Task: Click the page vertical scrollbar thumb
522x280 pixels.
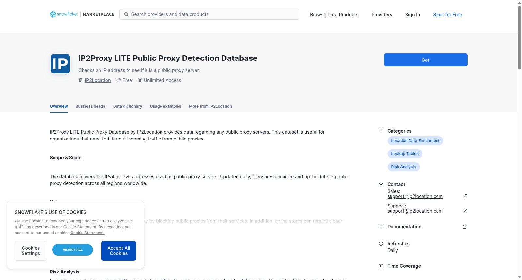Action: [519, 37]
